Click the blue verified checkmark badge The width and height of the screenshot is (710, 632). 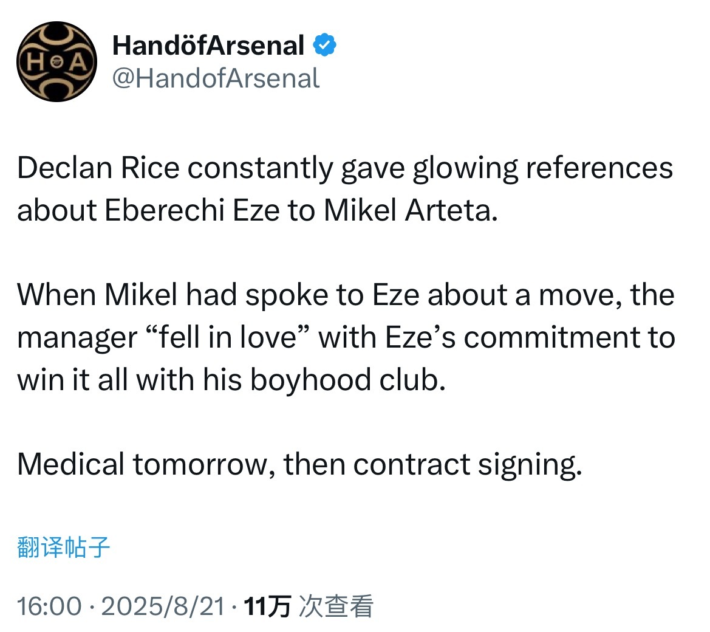click(x=325, y=45)
